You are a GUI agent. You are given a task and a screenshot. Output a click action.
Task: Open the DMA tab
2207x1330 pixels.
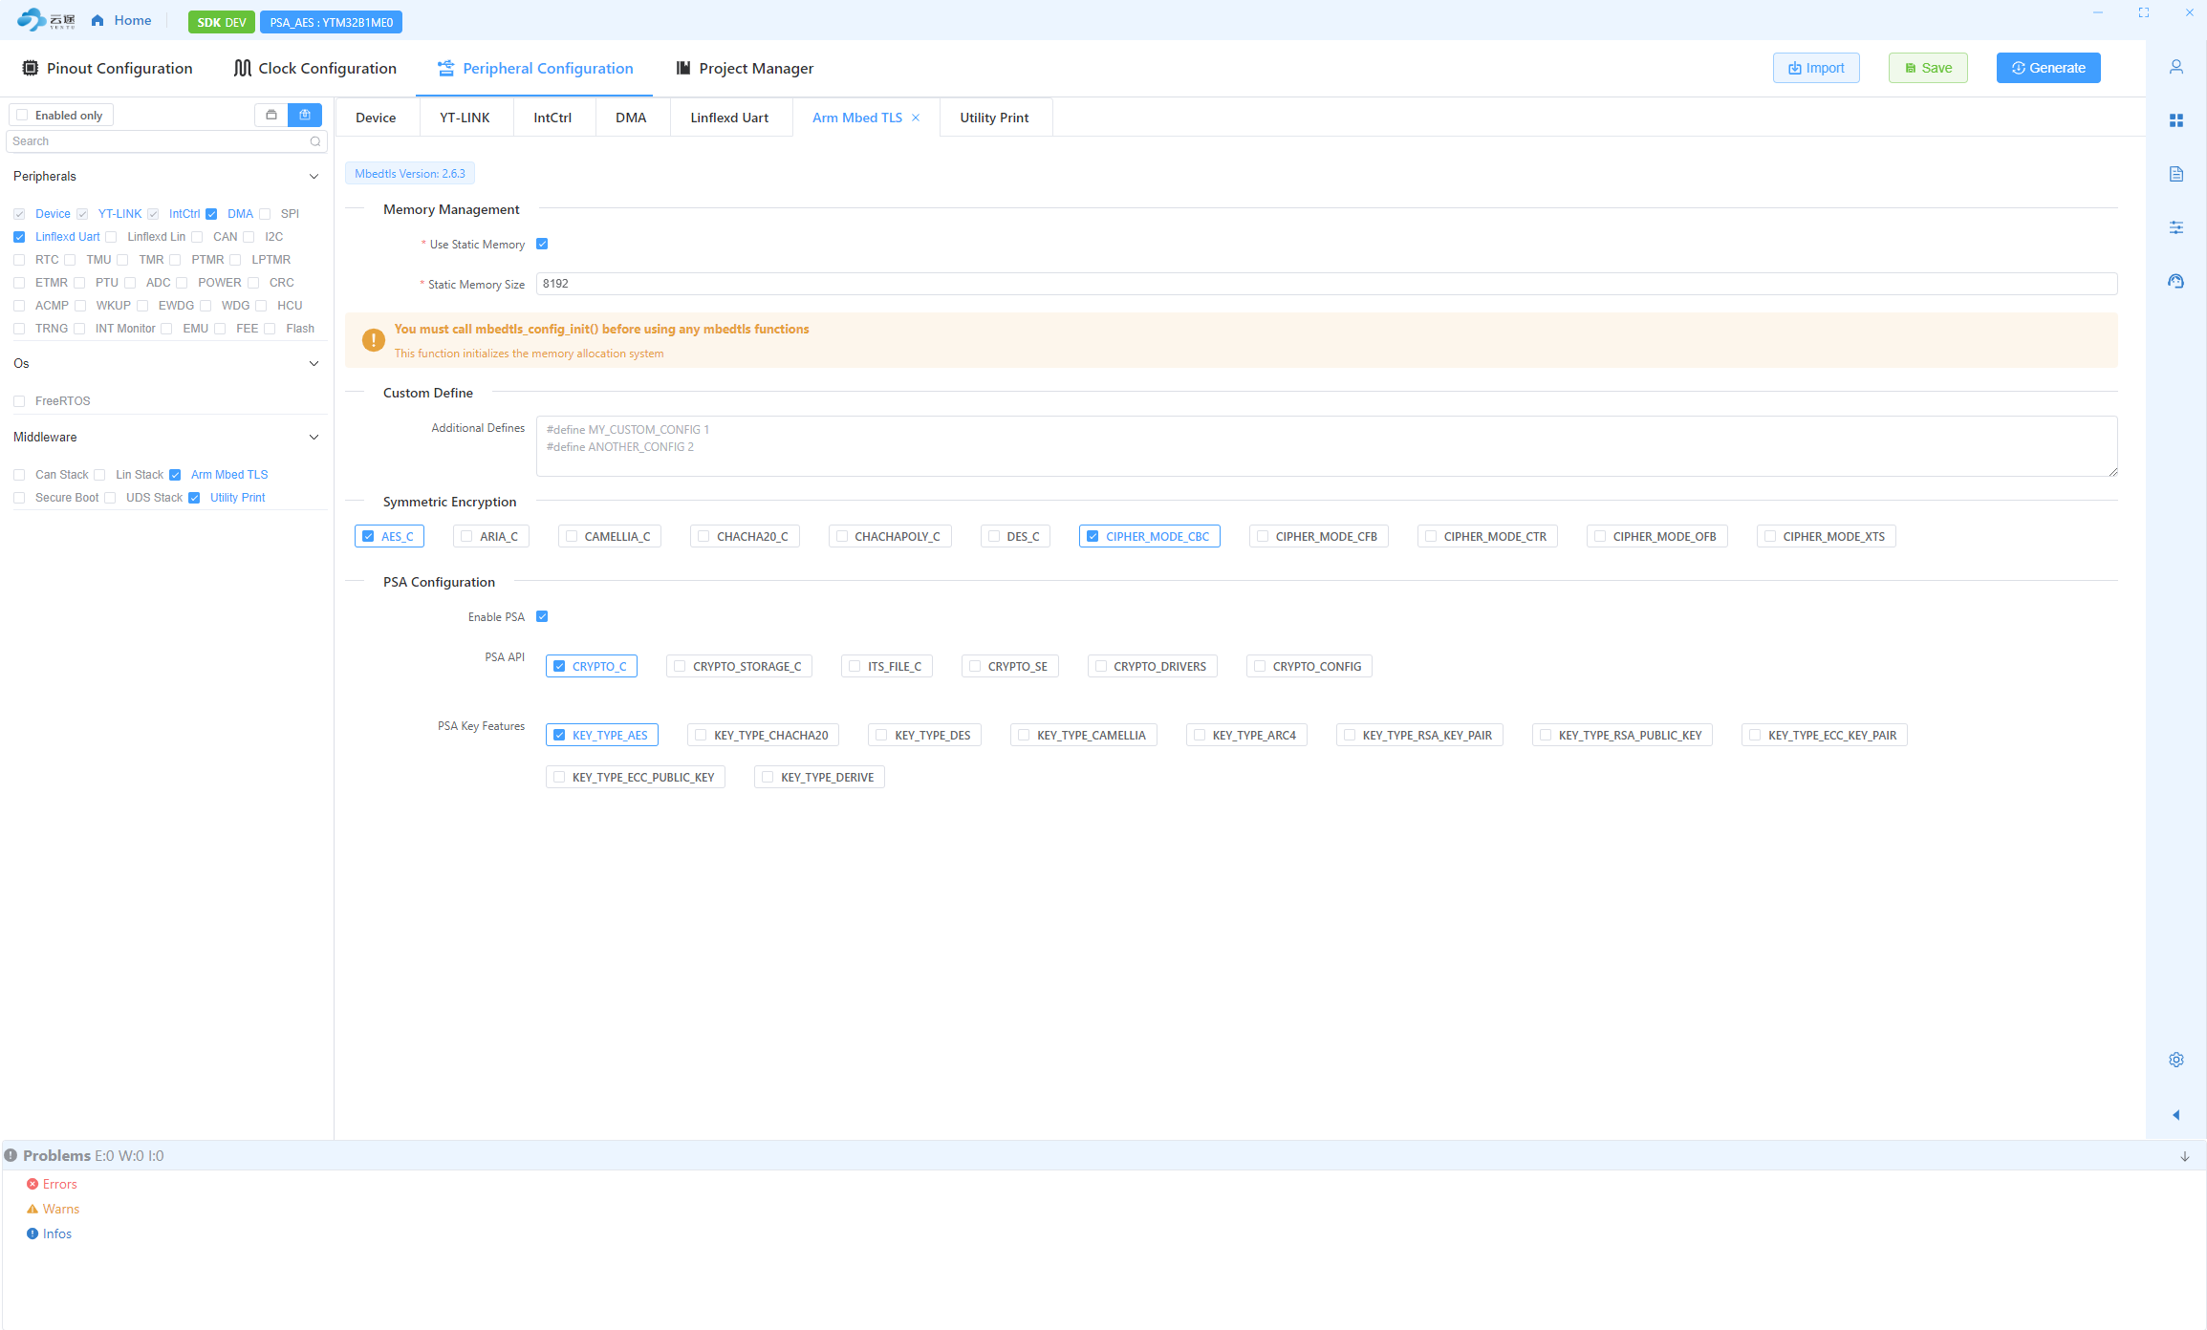pos(631,118)
